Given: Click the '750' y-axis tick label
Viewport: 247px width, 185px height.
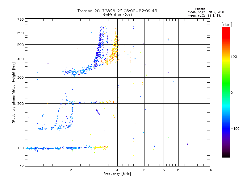Looking at the screenshot, I should 20,19.
